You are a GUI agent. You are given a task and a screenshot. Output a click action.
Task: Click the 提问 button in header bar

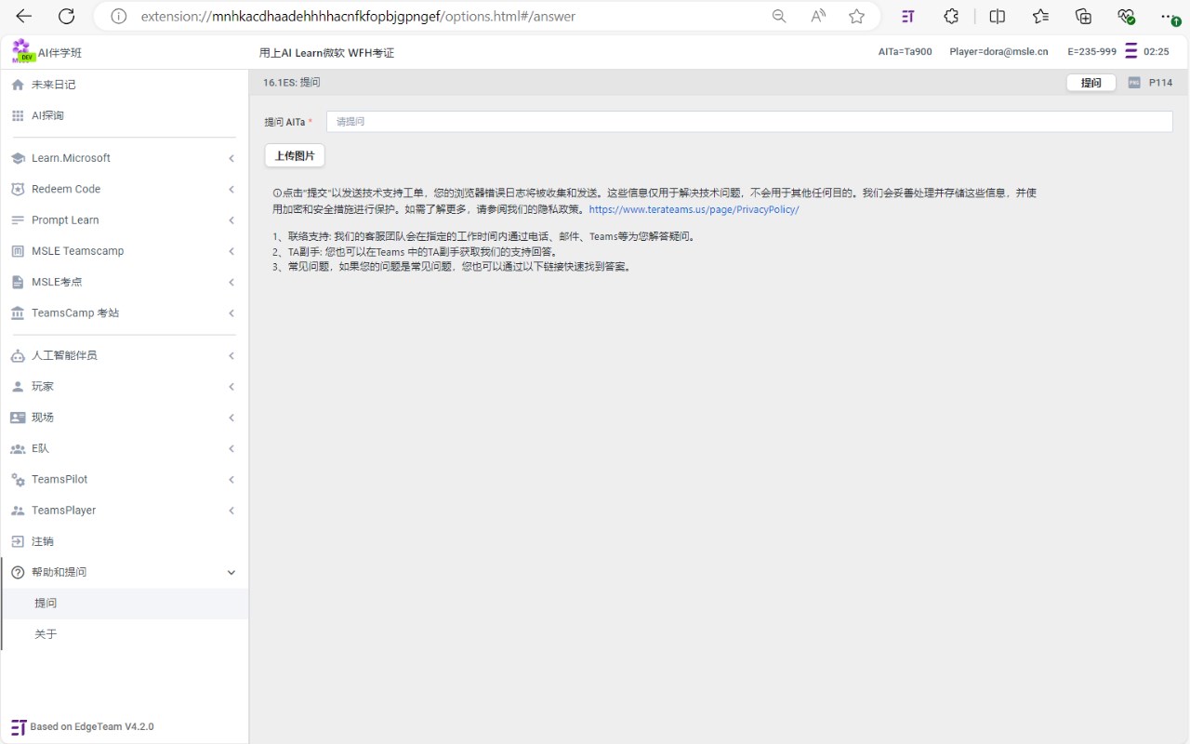[1091, 83]
